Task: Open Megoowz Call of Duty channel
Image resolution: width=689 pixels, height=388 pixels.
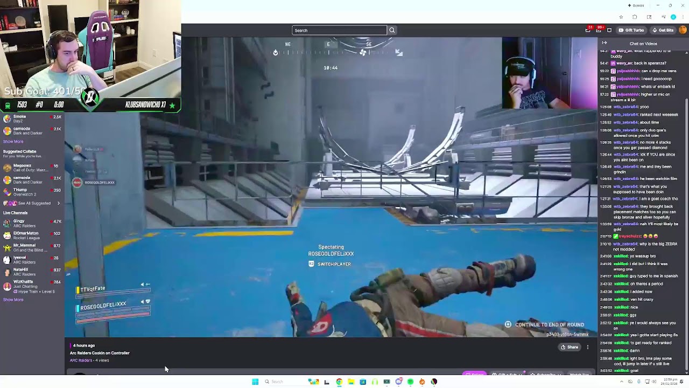Action: pos(32,168)
